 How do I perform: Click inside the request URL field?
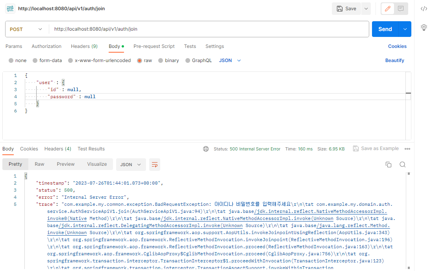(x=157, y=29)
